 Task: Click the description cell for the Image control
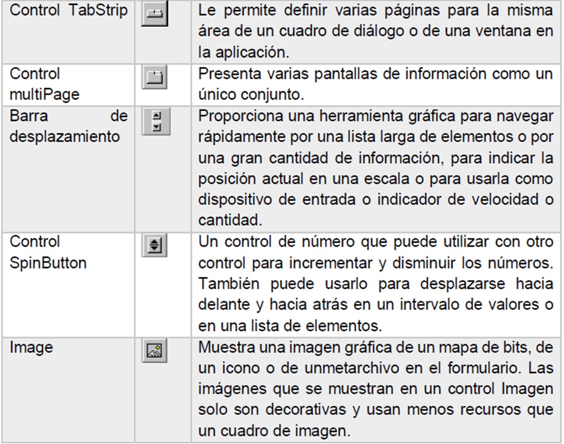375,388
